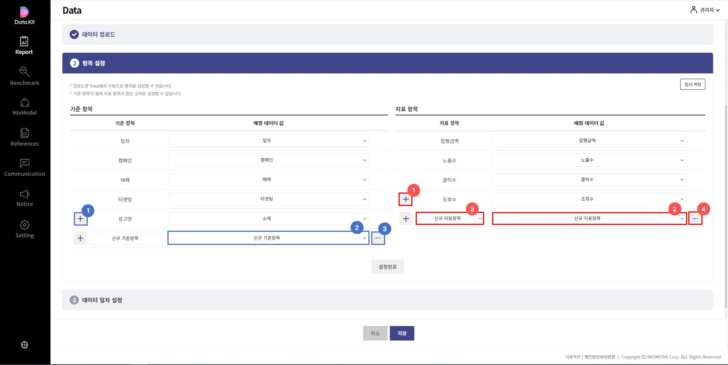Expand the 데이터 일자 설정 step
This screenshot has height=365, width=728.
387,300
